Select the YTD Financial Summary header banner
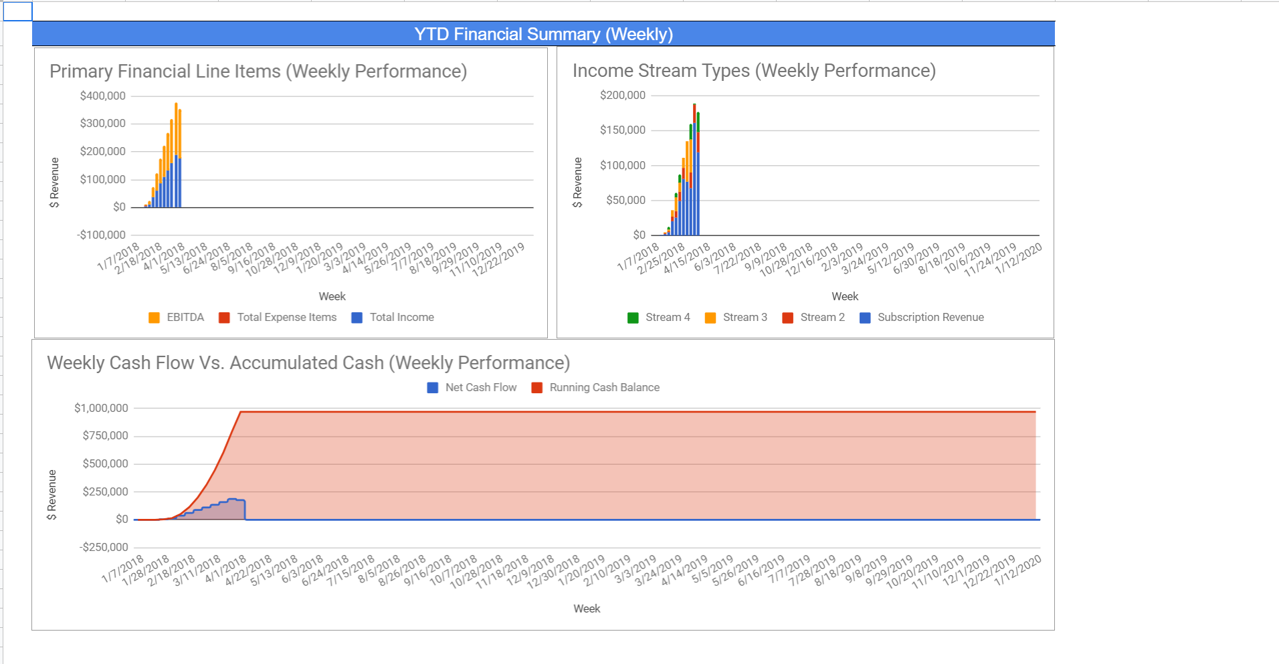1279x664 pixels. click(543, 34)
